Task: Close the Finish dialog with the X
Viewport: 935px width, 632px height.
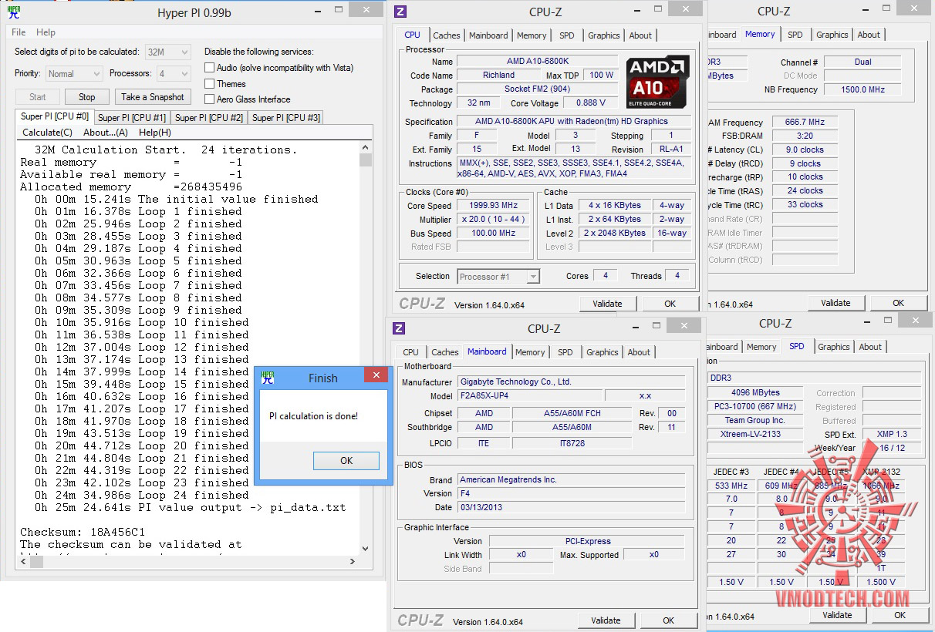Action: point(376,375)
